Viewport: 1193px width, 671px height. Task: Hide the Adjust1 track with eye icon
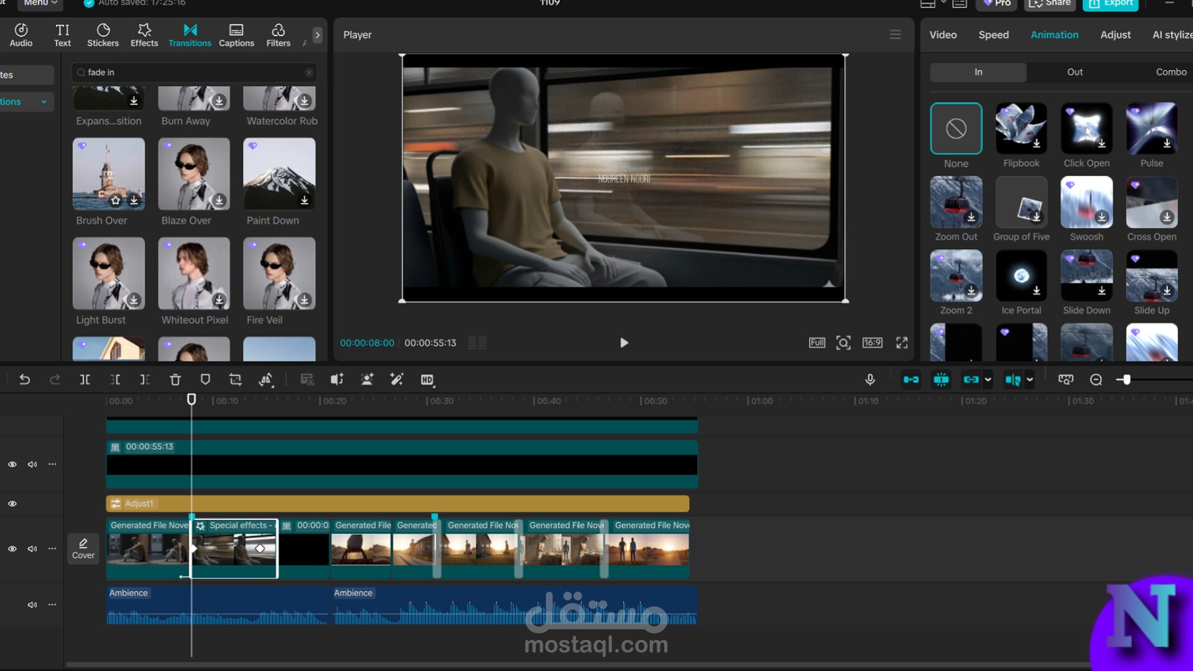click(12, 504)
